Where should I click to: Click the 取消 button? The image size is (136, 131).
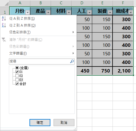click(64, 122)
